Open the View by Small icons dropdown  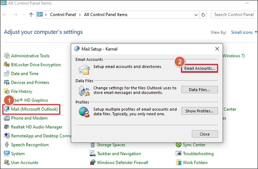tap(244, 32)
